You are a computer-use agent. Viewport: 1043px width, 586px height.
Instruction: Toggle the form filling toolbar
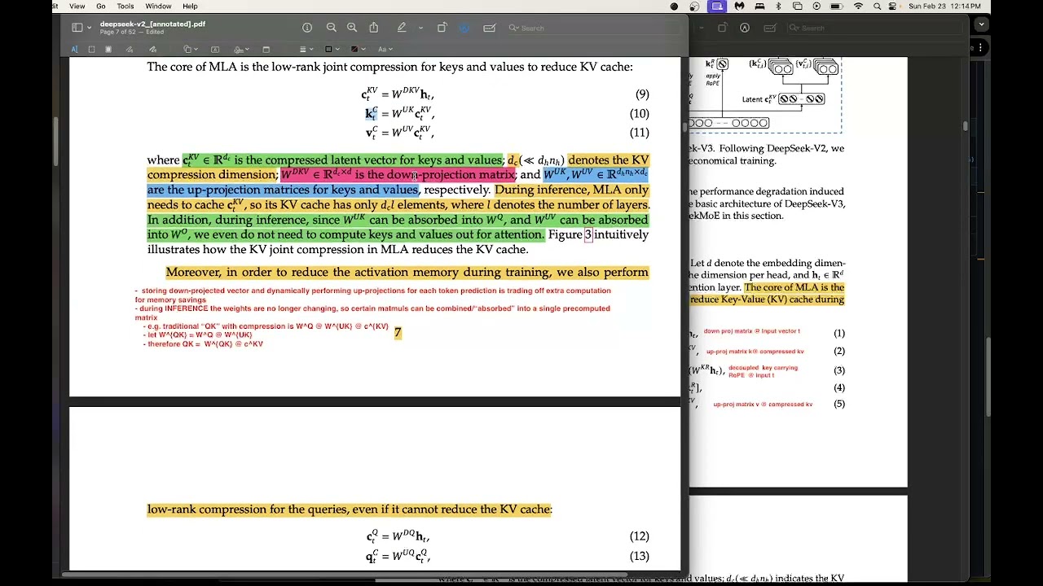pyautogui.click(x=490, y=28)
